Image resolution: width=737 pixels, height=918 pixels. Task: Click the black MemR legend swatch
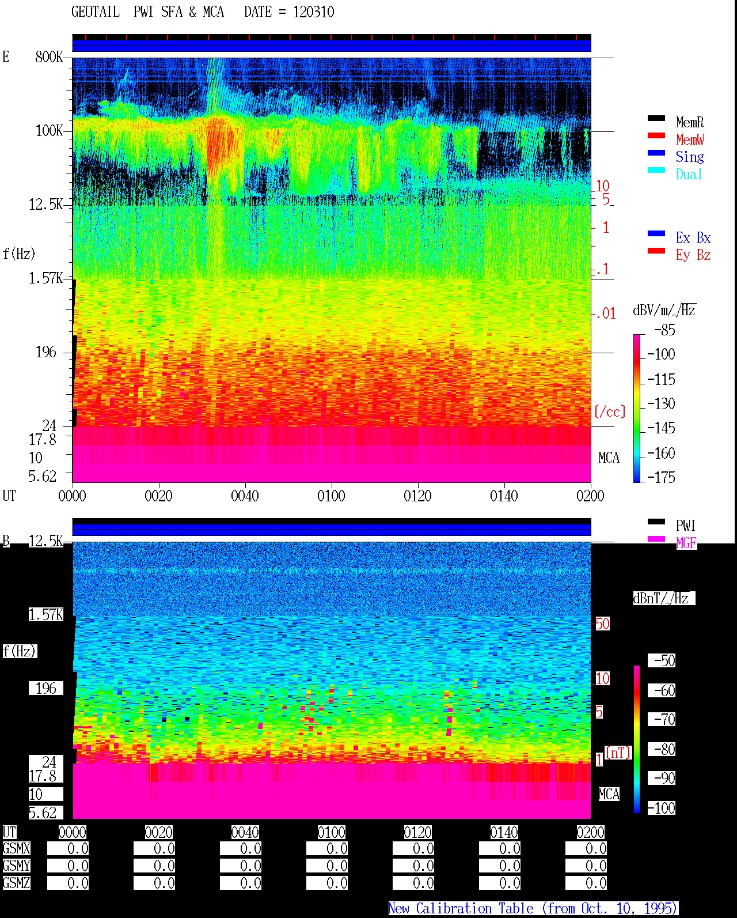[x=656, y=119]
